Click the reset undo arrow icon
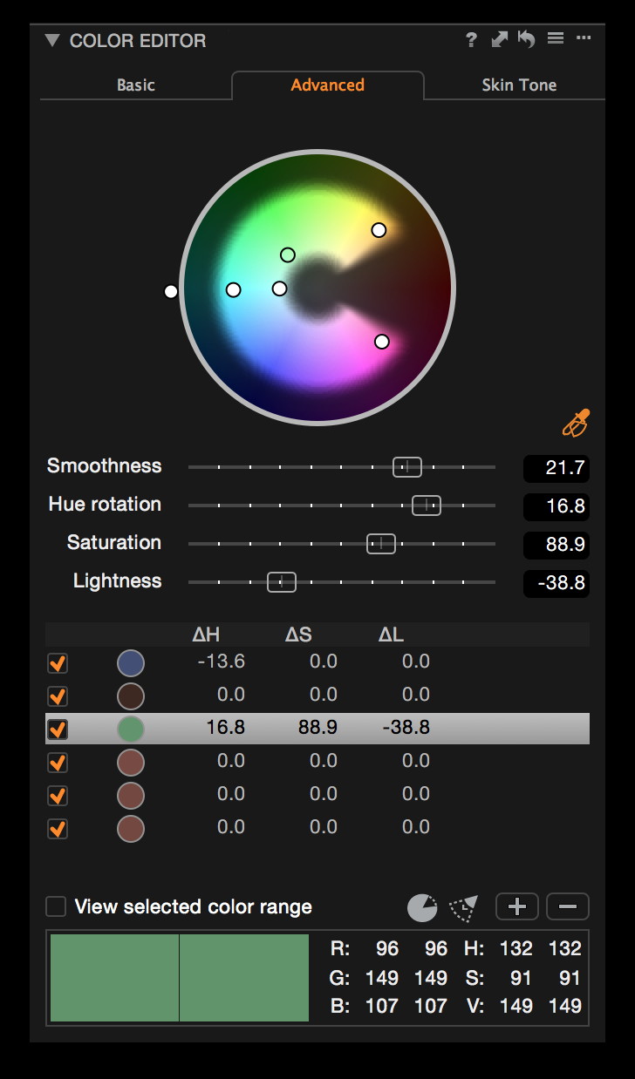The height and width of the screenshot is (1079, 635). click(x=526, y=39)
